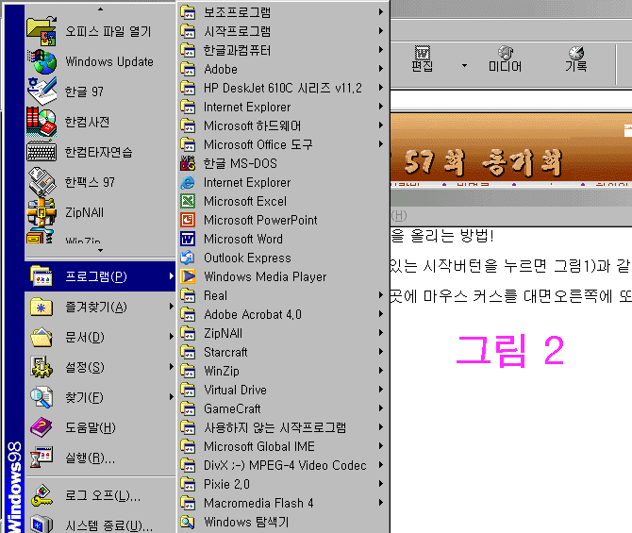The height and width of the screenshot is (533, 632).
Task: Click the 시스템 종료(U) shutdown icon
Action: [x=42, y=525]
